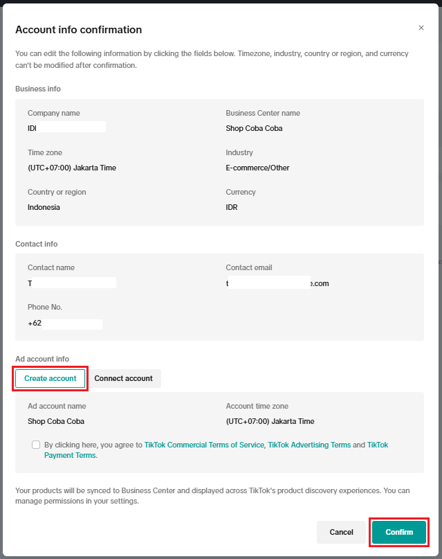This screenshot has height=559, width=442.
Task: Switch to the Connect account tab
Action: (124, 378)
